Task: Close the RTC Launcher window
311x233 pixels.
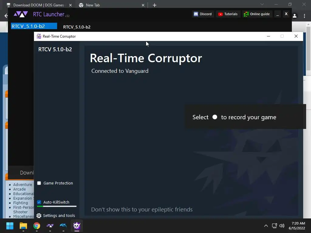Action: click(x=286, y=14)
